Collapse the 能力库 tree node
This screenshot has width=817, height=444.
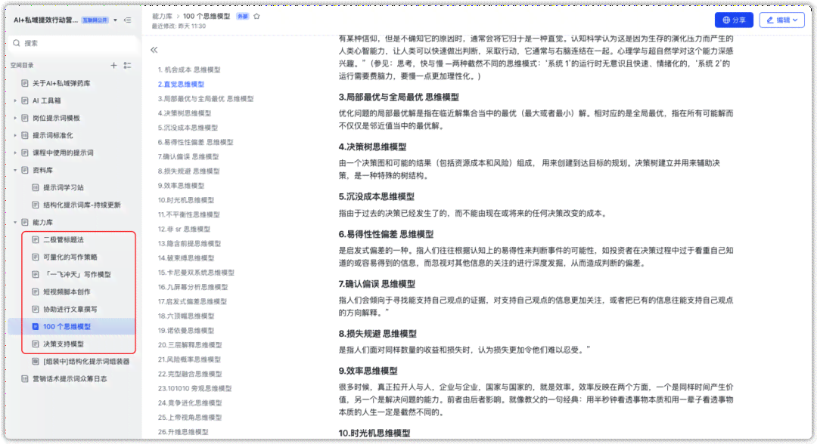tap(15, 222)
